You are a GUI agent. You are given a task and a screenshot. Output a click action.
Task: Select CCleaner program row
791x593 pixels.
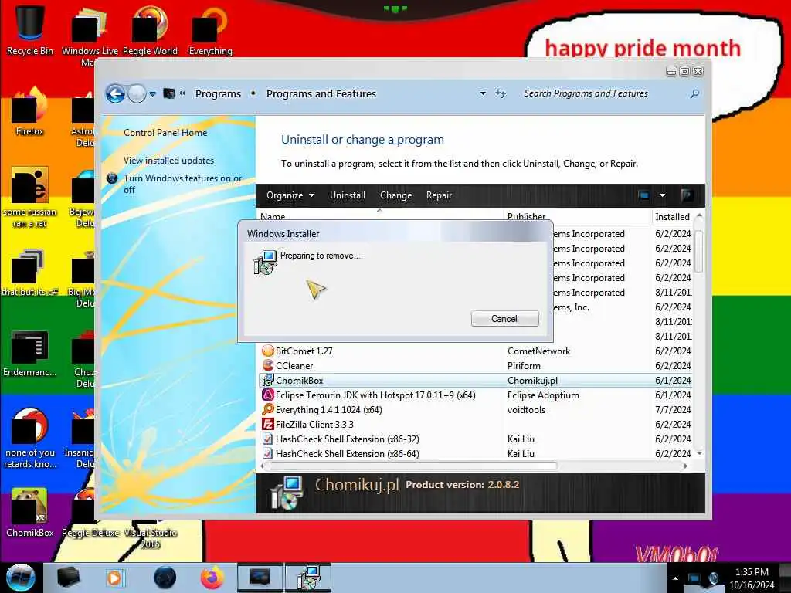pyautogui.click(x=477, y=365)
